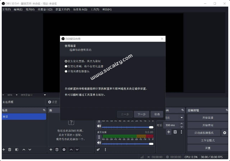Viewport: 230px width, 161px height.
Task: Click 30.00 / 30.00 FPS status text
Action: 212,157
